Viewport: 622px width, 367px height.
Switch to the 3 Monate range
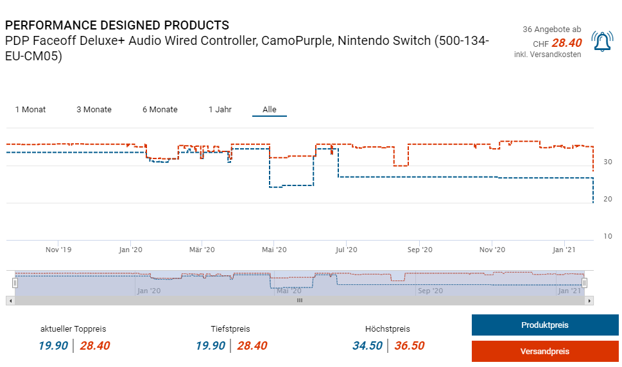[94, 110]
